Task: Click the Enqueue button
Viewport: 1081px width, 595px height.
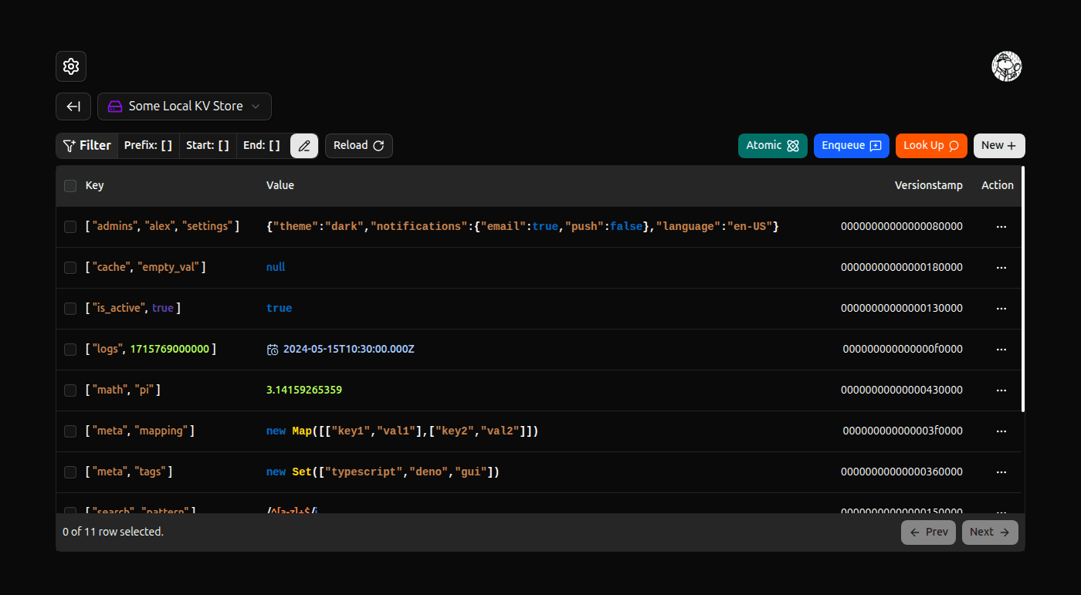Action: [851, 145]
